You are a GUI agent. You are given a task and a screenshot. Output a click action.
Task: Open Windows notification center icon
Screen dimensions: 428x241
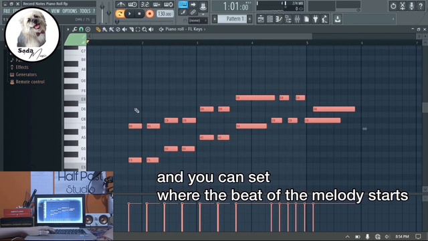(418, 236)
